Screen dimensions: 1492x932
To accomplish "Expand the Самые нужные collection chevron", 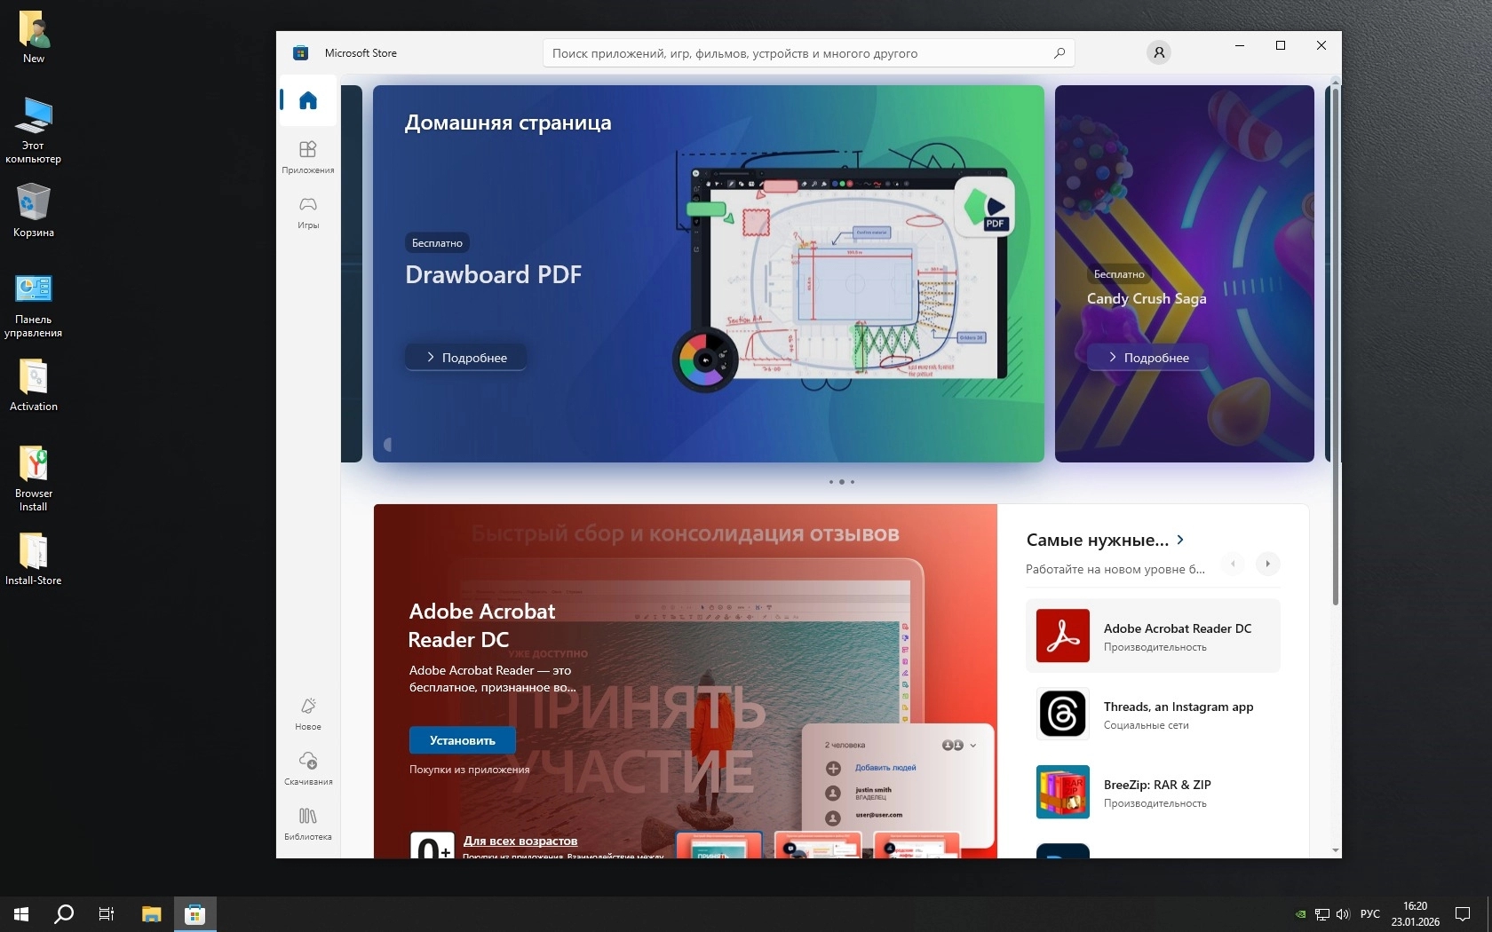I will [x=1180, y=540].
